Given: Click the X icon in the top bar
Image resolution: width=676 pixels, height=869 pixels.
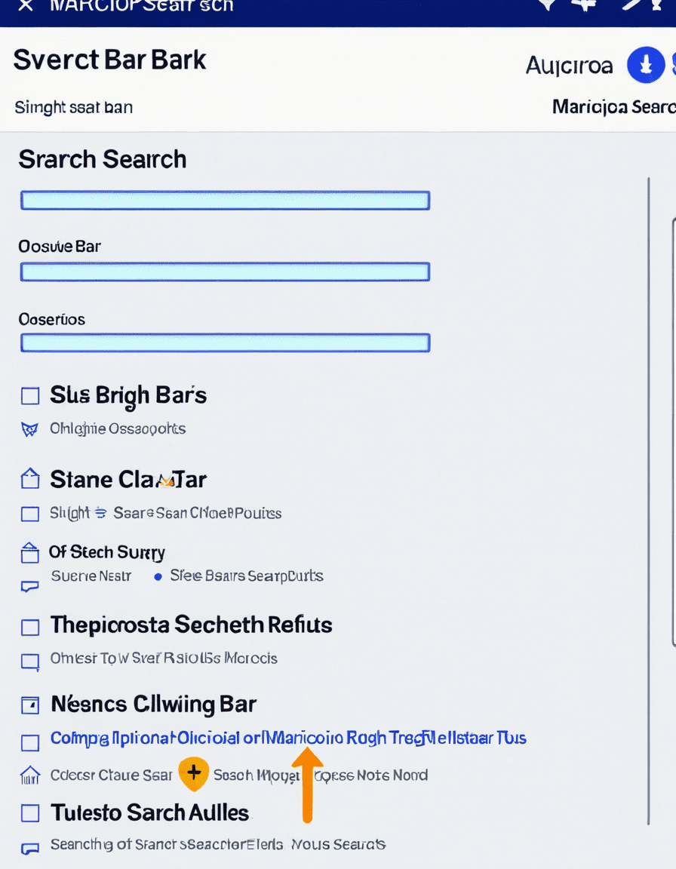Looking at the screenshot, I should pos(26,6).
